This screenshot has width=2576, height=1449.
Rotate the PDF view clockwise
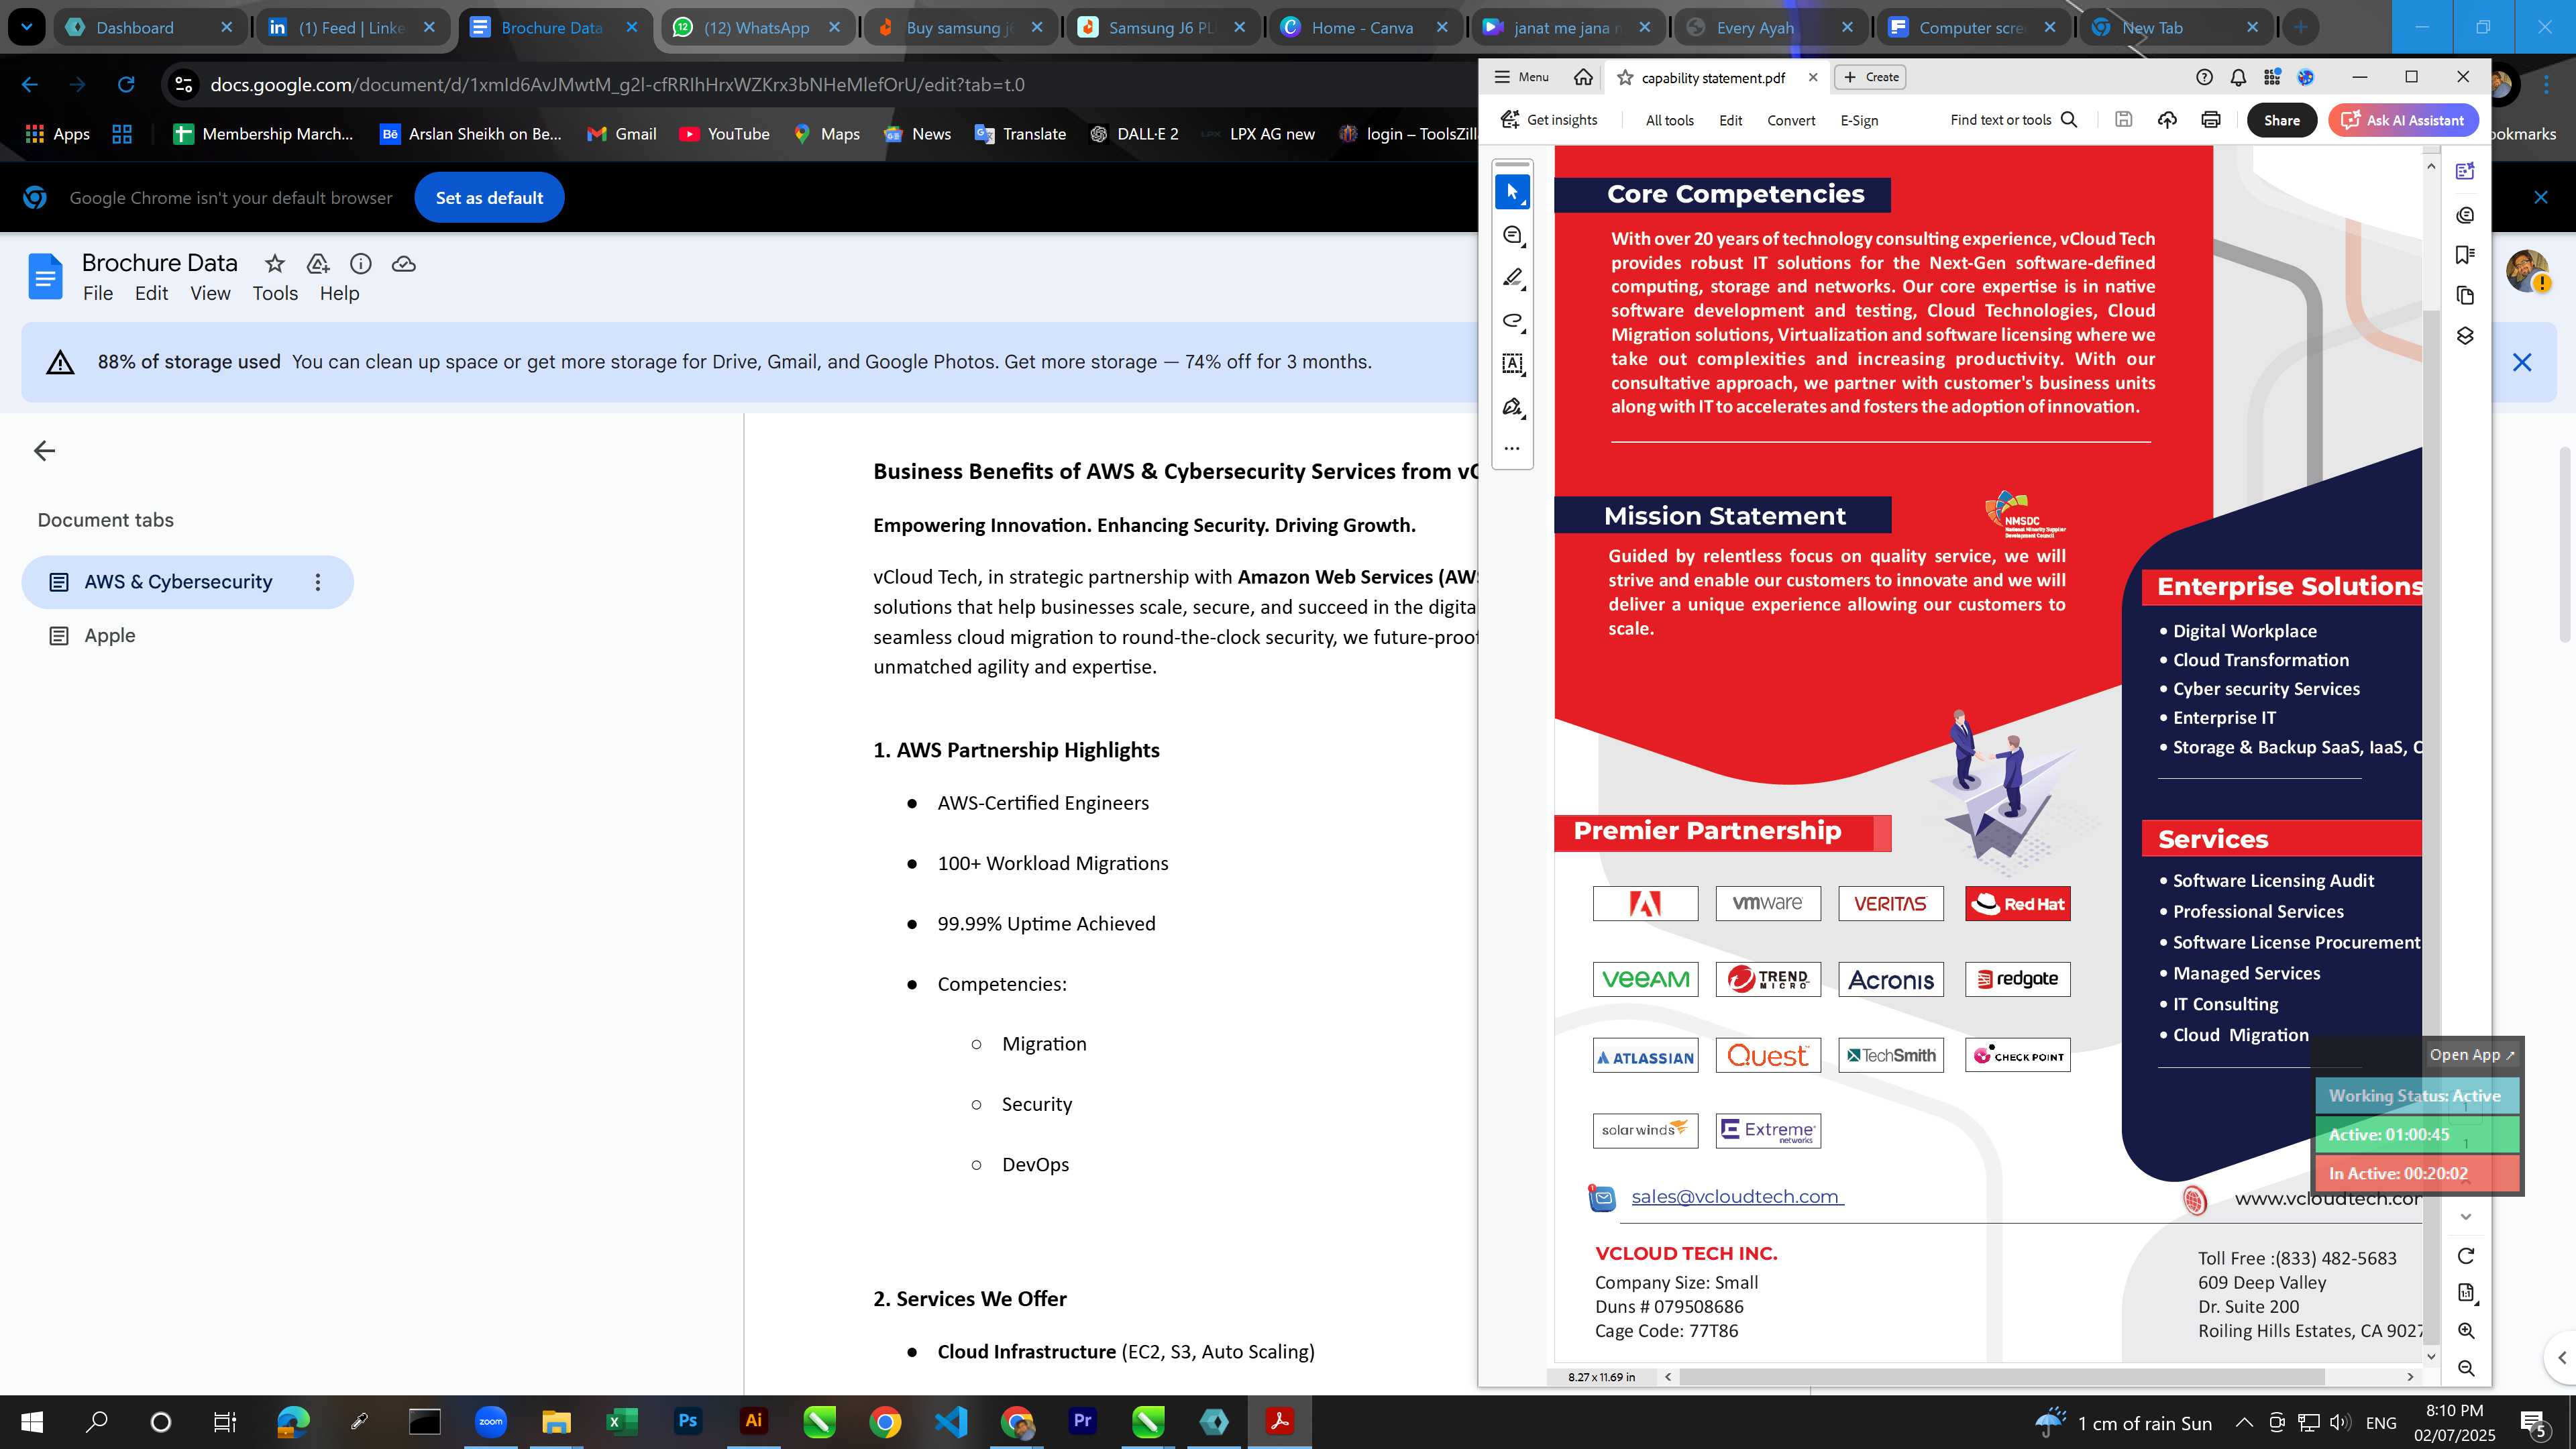(2466, 1256)
